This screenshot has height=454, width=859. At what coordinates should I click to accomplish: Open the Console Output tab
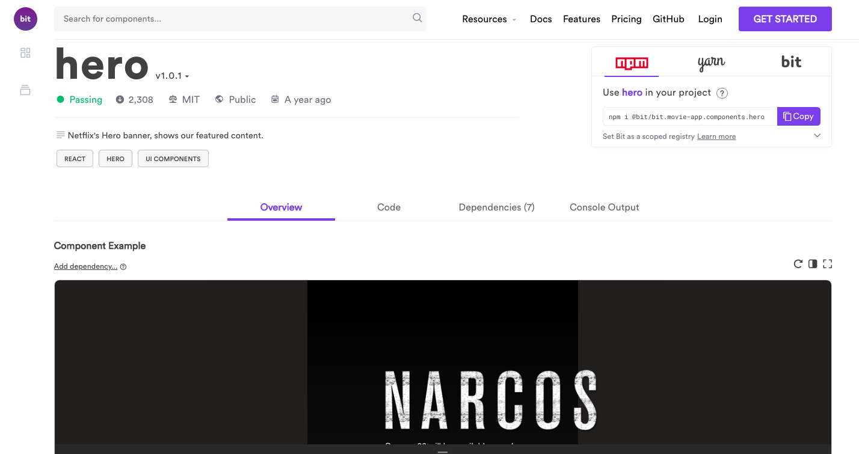pos(604,207)
